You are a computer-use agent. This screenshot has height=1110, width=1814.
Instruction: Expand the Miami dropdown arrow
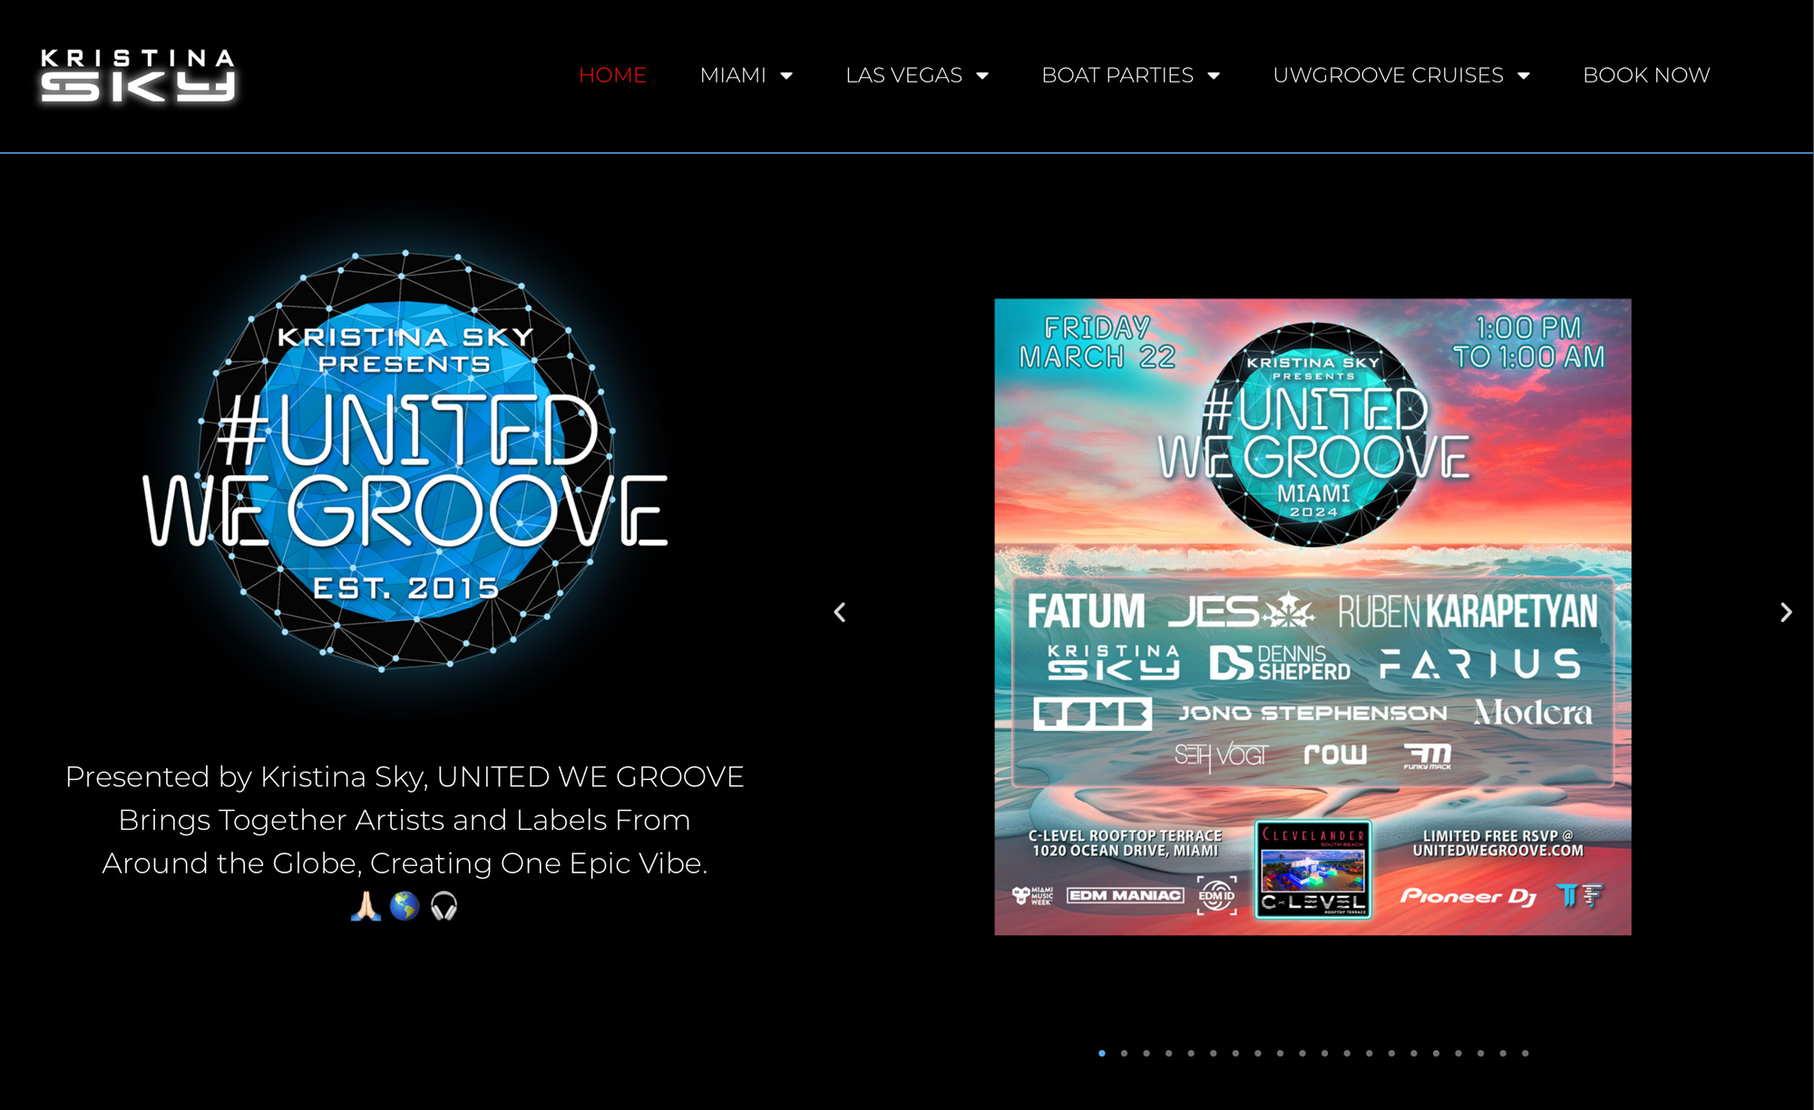click(x=786, y=76)
